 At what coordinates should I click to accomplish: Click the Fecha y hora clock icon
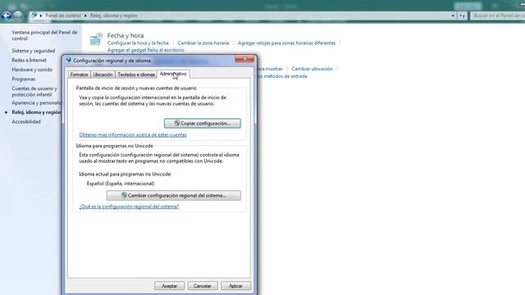[x=96, y=39]
